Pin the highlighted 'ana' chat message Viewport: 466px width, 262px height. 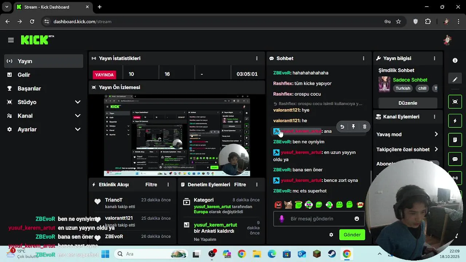coord(353,127)
